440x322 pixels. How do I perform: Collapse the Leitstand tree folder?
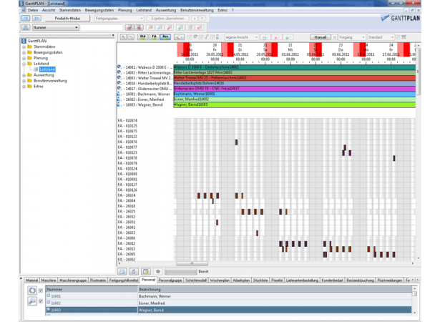pyautogui.click(x=24, y=64)
